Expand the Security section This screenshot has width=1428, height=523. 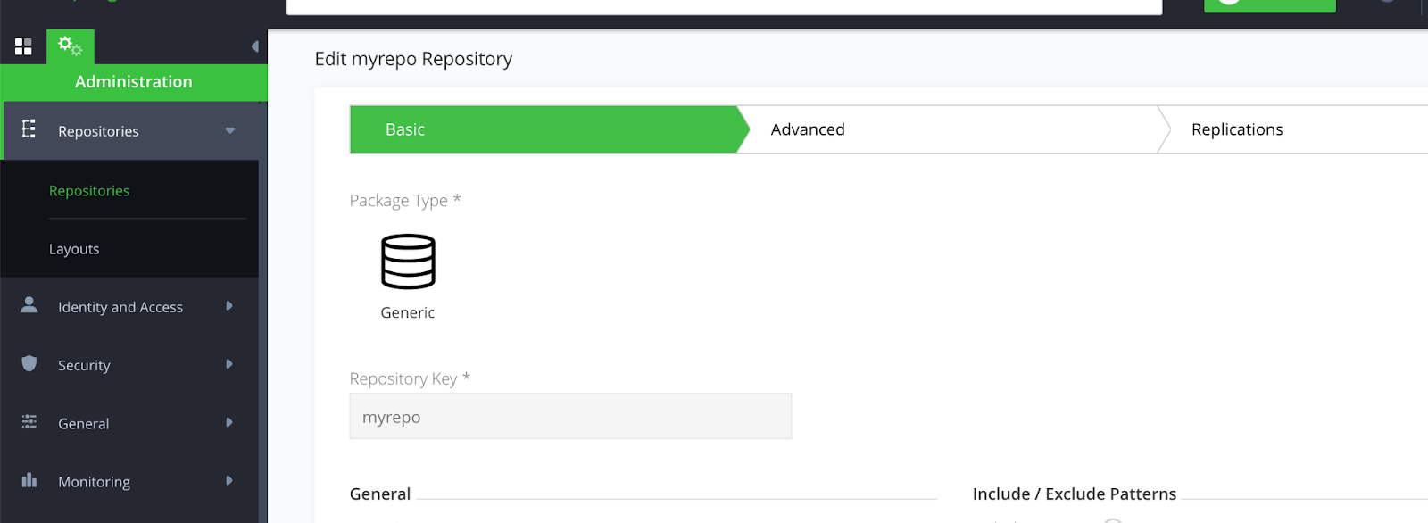pos(231,364)
